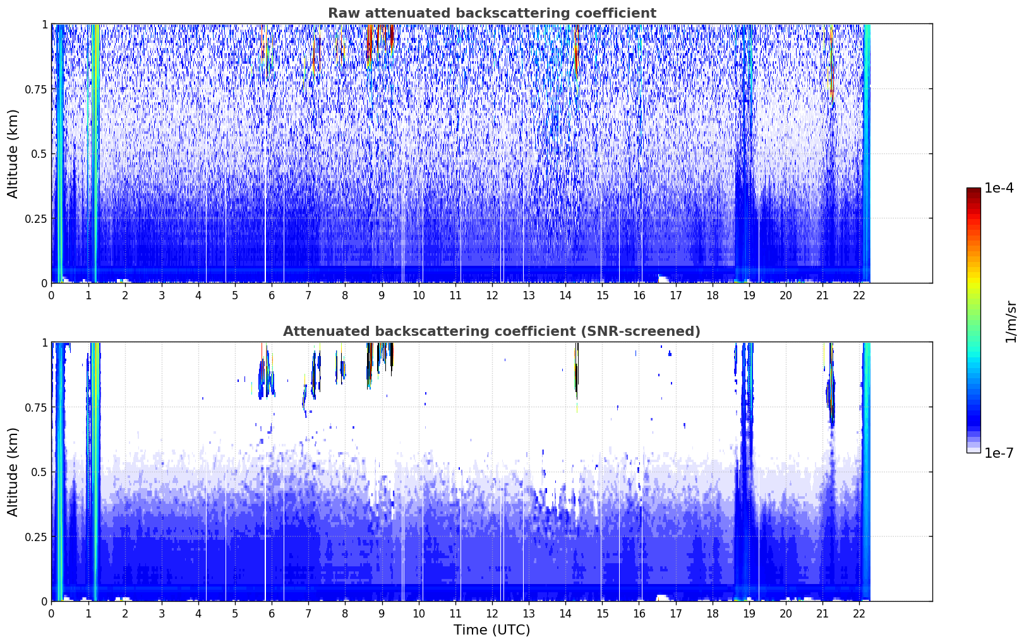
Task: Click the "0.75" altitude tick on the top plot
Action: [35, 89]
